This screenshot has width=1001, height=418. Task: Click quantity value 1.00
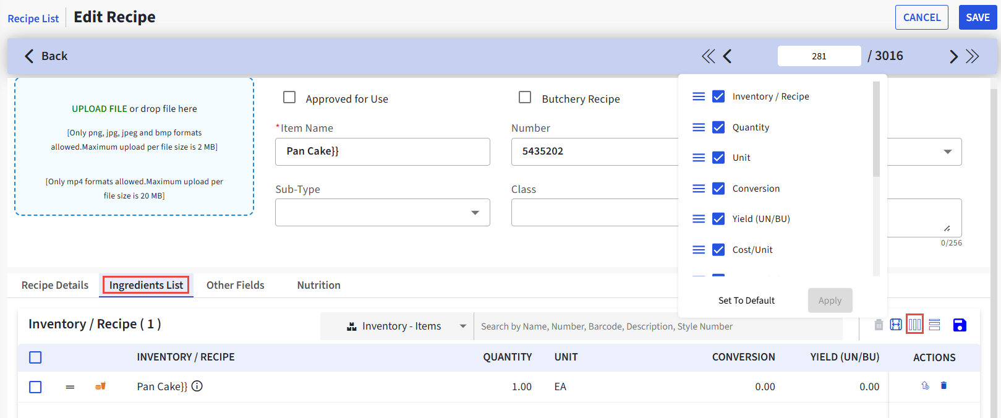tap(522, 387)
